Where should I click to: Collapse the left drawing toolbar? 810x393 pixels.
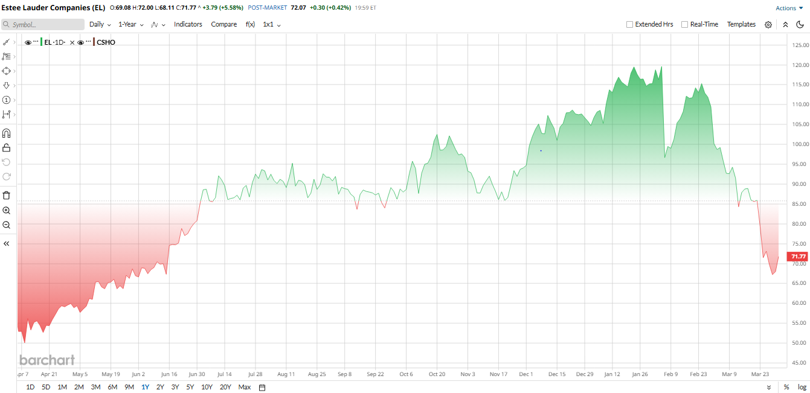7,243
